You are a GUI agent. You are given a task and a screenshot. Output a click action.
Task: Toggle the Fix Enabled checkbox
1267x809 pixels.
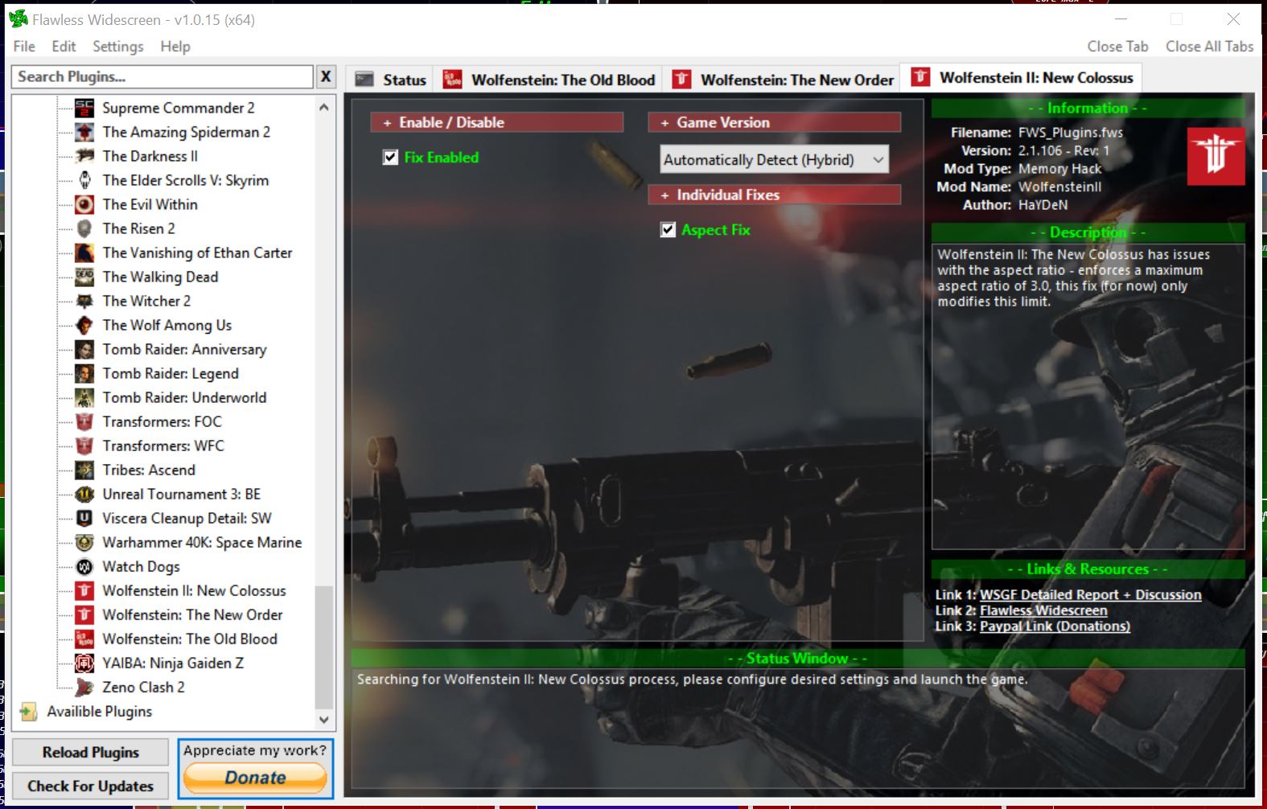[x=390, y=158]
